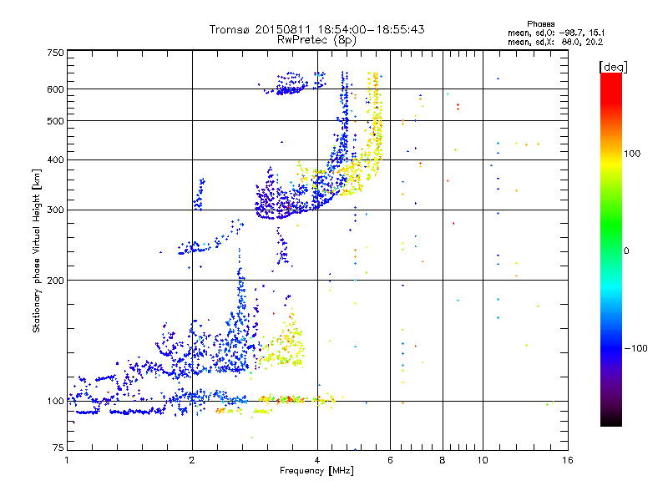Select the "mean, sd,X: 88.0, 20.2" line
The image size is (668, 501).
(x=555, y=43)
